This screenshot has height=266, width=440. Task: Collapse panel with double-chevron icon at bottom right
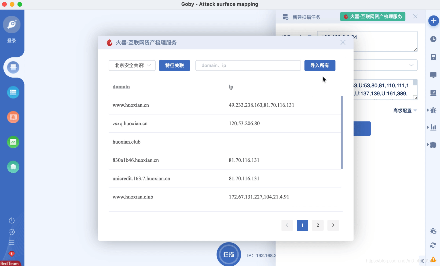[x=422, y=261]
